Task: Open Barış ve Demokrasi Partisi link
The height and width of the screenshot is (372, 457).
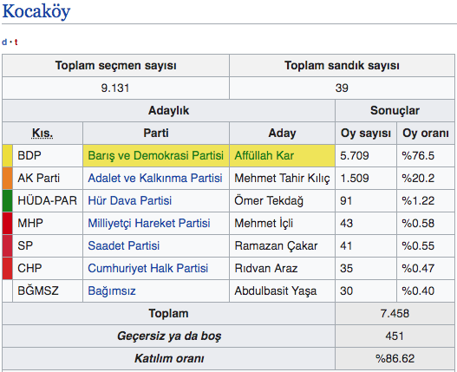Action: [x=155, y=156]
